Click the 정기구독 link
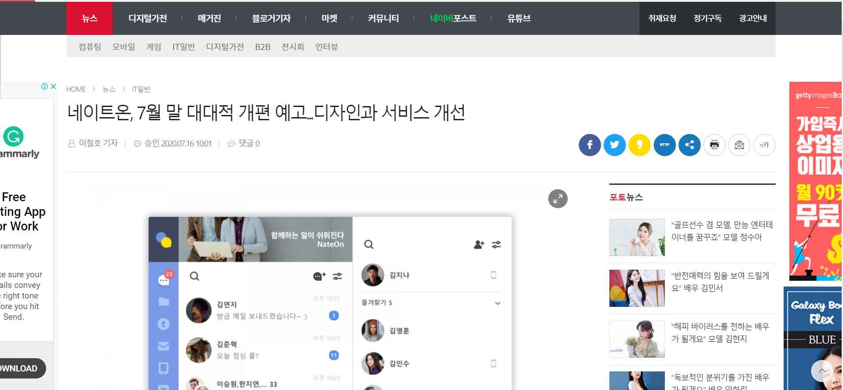 pyautogui.click(x=707, y=18)
